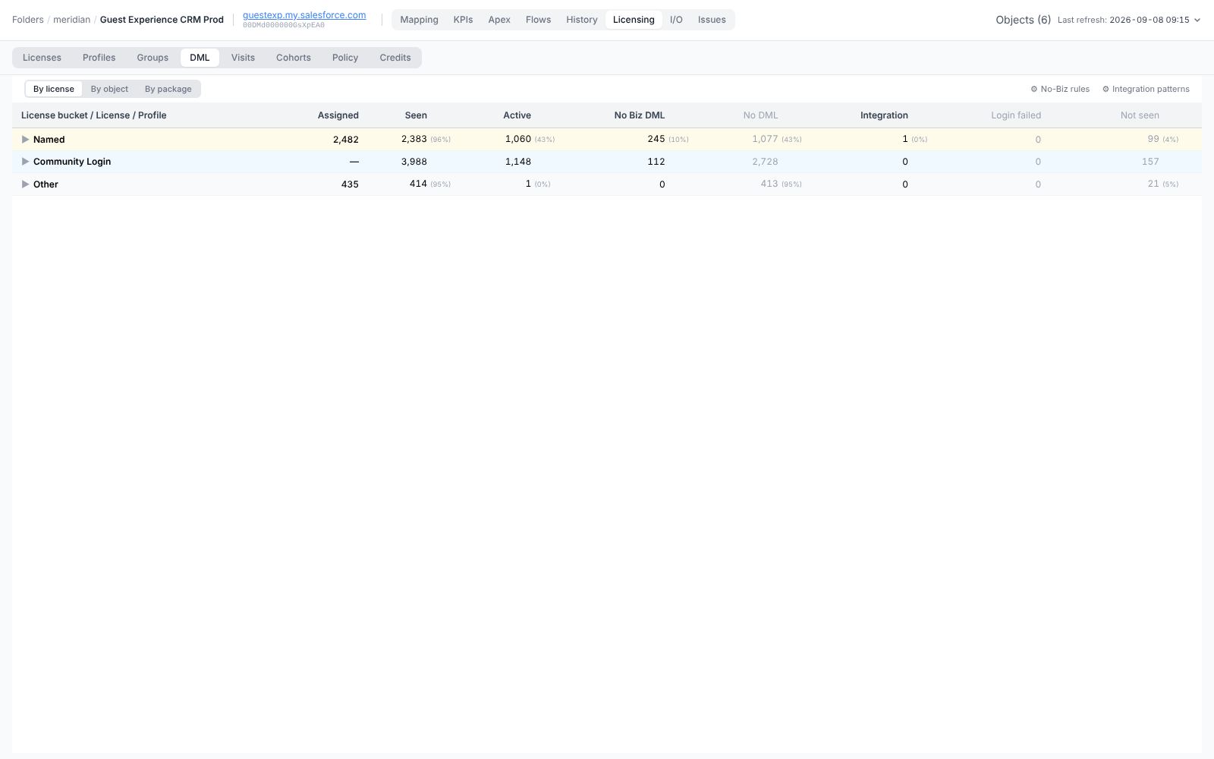Viewport: 1214px width, 759px height.
Task: Open the Mapping tab
Action: point(419,20)
